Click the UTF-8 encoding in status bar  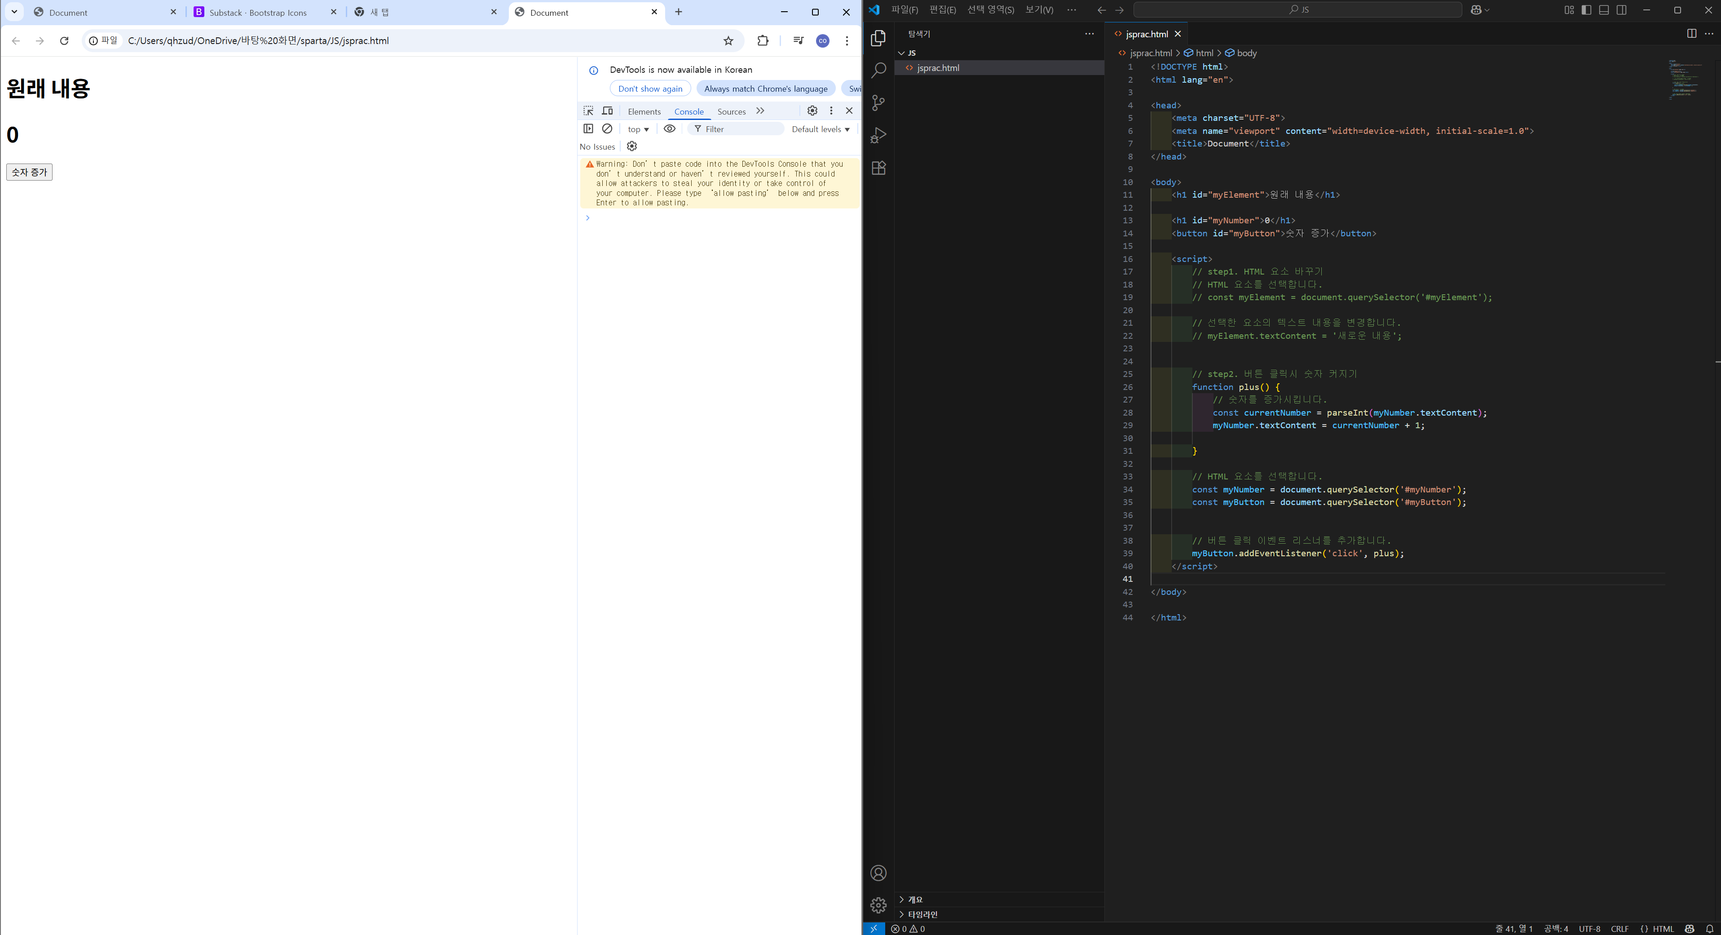(x=1589, y=928)
